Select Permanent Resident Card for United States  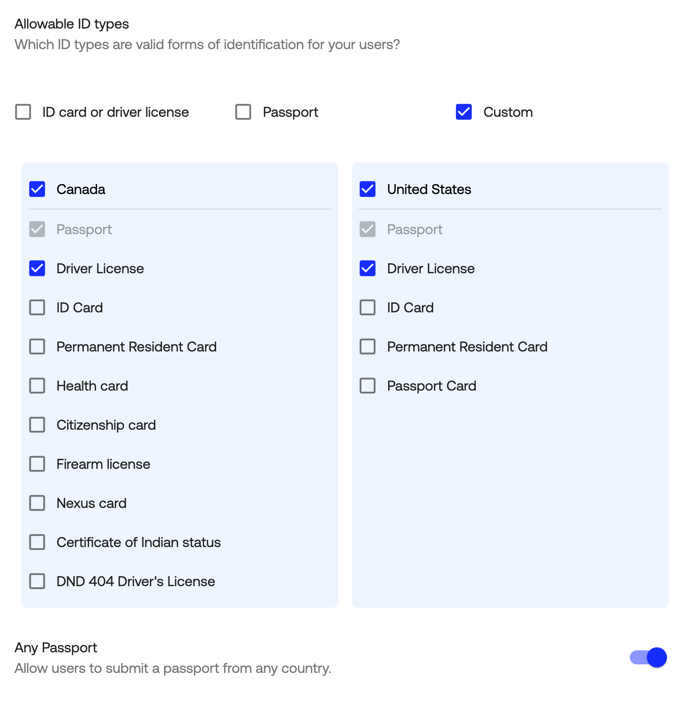[x=368, y=346]
